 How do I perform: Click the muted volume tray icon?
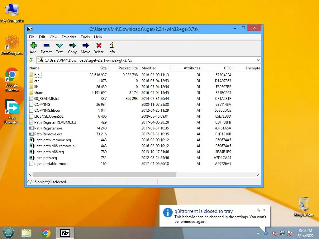274,233
